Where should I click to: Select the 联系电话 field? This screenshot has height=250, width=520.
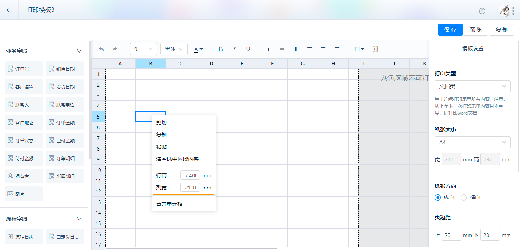(65, 105)
